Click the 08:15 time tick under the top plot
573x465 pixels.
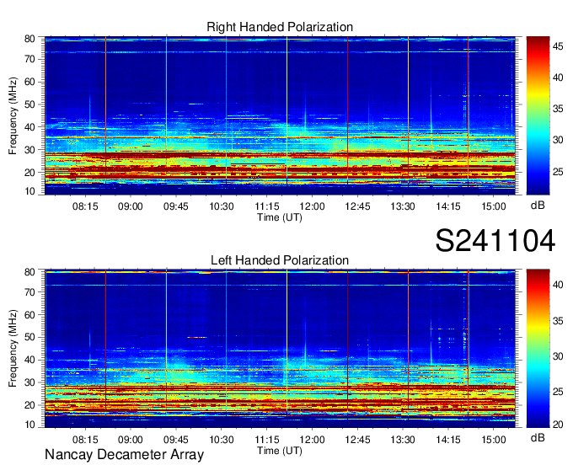pos(85,206)
